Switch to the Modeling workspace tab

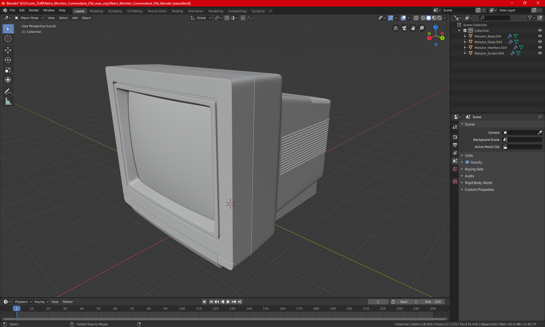[x=96, y=11]
